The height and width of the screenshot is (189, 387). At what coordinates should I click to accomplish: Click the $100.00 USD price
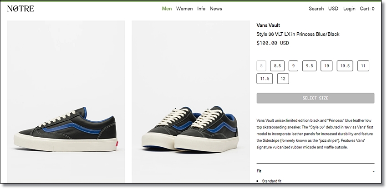(x=273, y=43)
